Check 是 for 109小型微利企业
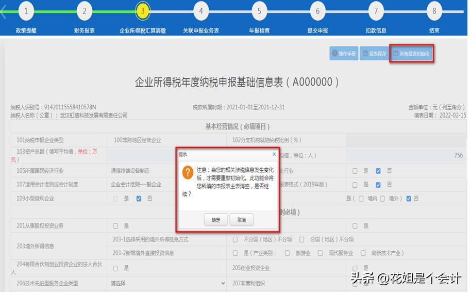Image resolution: width=470 pixels, height=293 pixels. pos(115,199)
